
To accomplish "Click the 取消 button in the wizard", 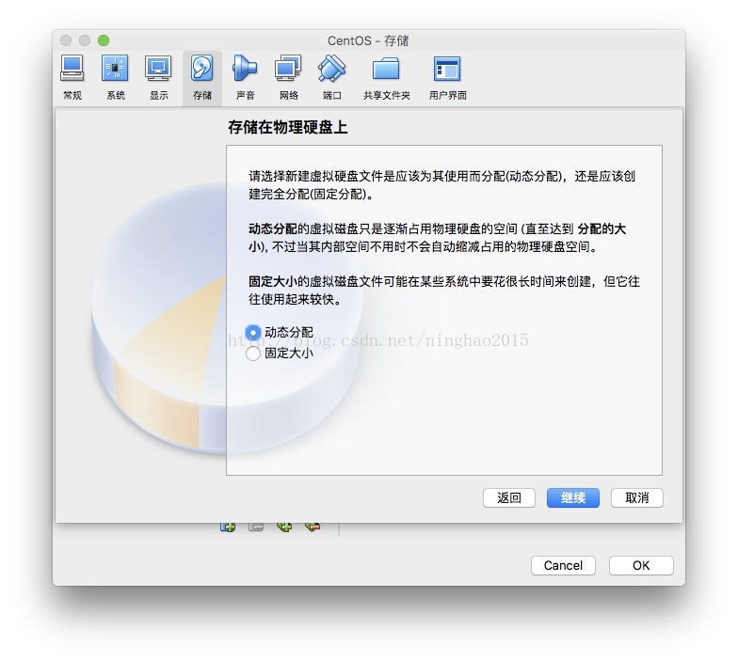I will [636, 498].
